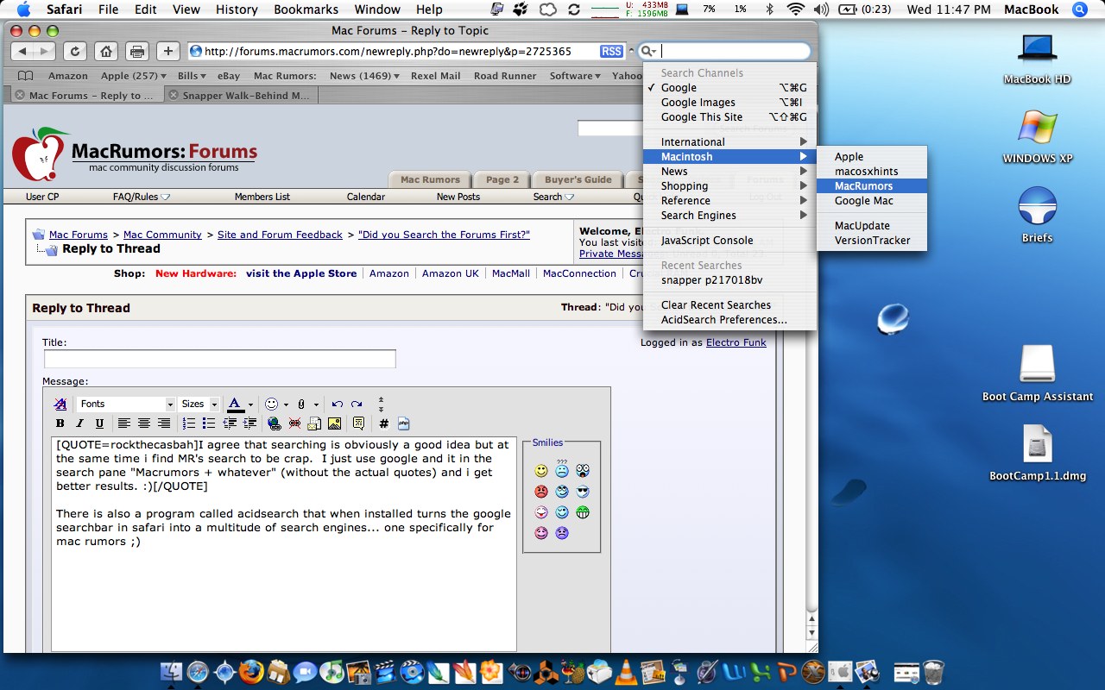Insert an unordered bullet list
Viewport: 1105px width, 690px height.
point(209,423)
